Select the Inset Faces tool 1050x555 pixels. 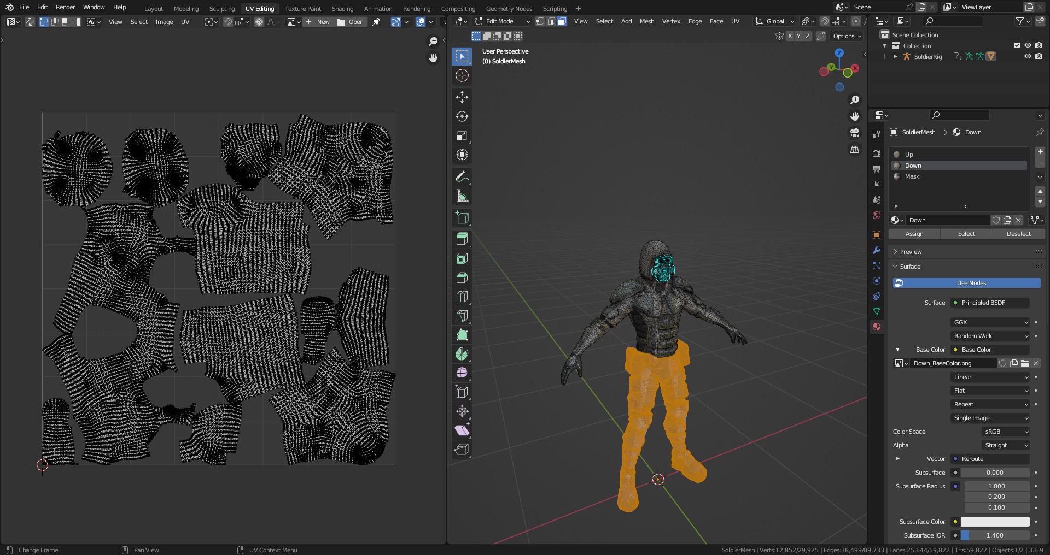(x=462, y=258)
